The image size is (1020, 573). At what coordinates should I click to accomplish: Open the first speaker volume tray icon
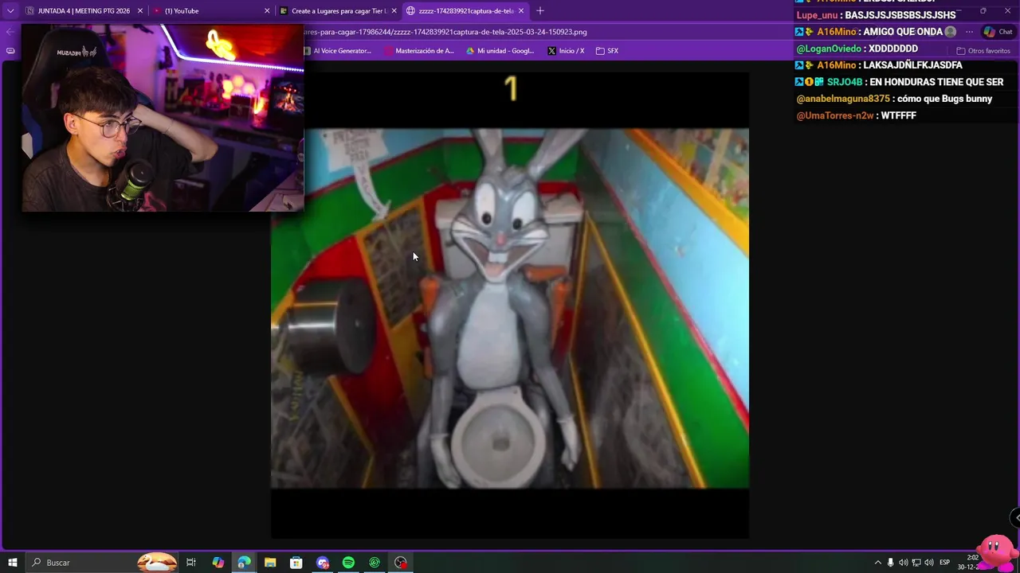pos(904,563)
